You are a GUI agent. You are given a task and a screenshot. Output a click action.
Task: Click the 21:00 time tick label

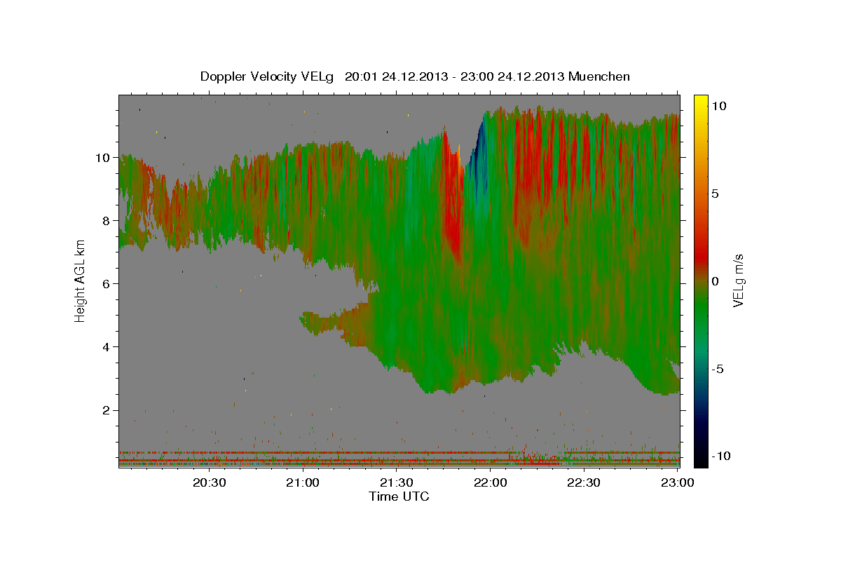(x=303, y=482)
